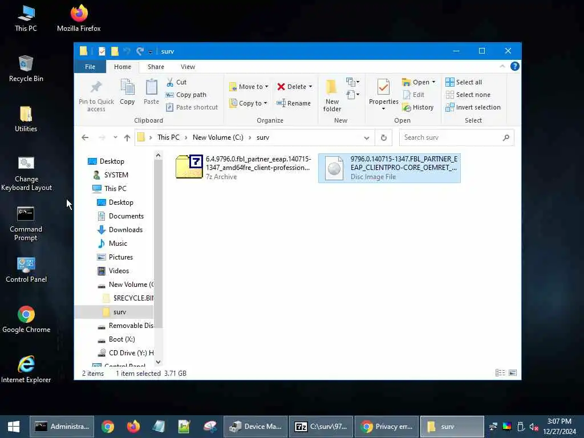Switch to the Home ribbon tab
584x438 pixels.
(123, 67)
